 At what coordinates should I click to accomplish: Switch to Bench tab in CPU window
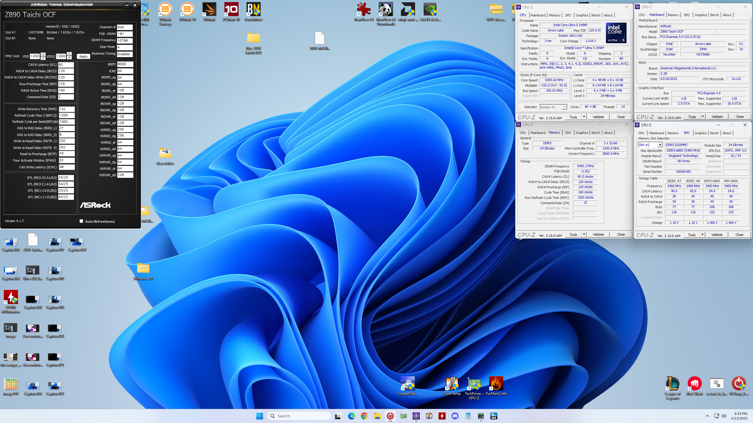pyautogui.click(x=596, y=15)
